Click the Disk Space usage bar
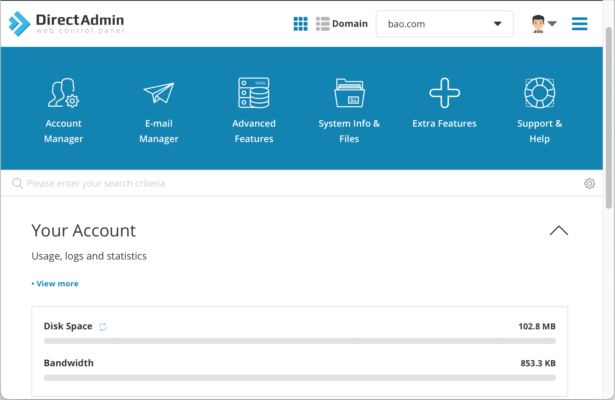The image size is (615, 400). pyautogui.click(x=299, y=341)
